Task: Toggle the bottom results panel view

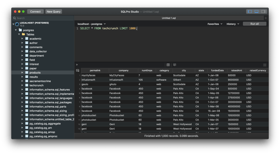Action: [257, 12]
